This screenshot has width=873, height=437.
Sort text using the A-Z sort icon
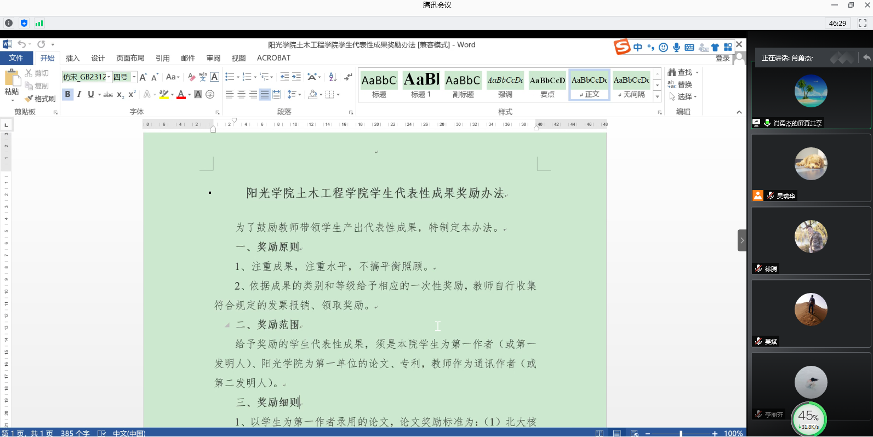coord(333,77)
